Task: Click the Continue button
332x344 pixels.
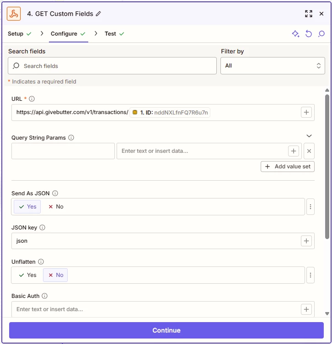Action: point(166,330)
